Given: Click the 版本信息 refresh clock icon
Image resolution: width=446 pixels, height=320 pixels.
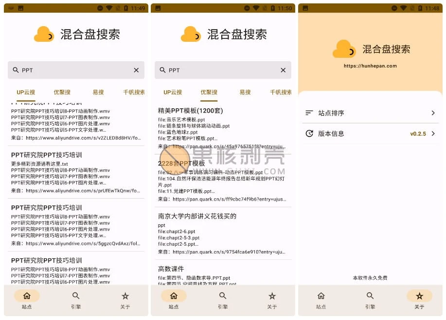Looking at the screenshot, I should 309,134.
